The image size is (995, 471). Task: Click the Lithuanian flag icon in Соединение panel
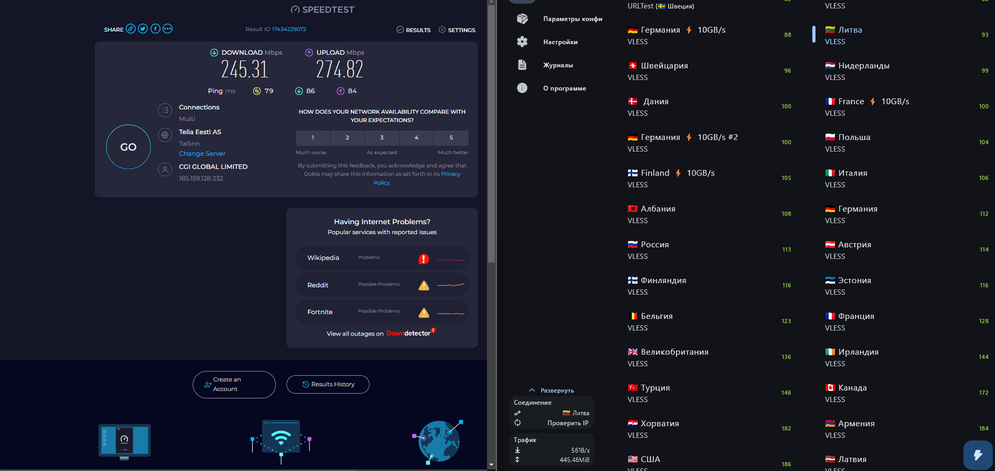tap(566, 413)
